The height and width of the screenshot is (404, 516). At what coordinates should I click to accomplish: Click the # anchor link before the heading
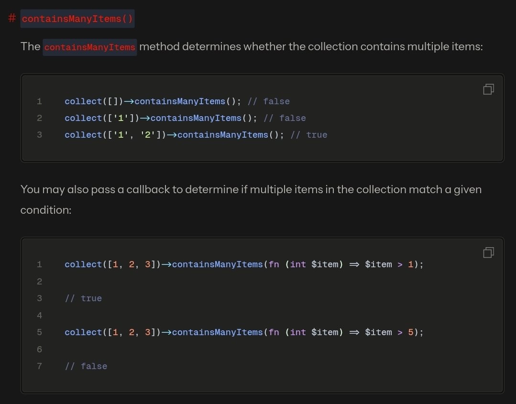(12, 18)
